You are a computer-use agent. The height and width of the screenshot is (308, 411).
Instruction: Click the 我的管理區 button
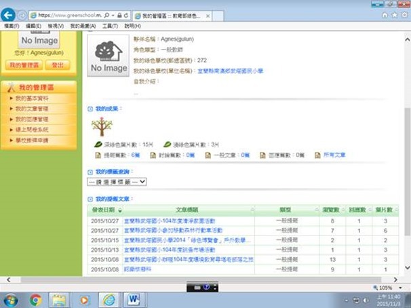[x=25, y=64]
